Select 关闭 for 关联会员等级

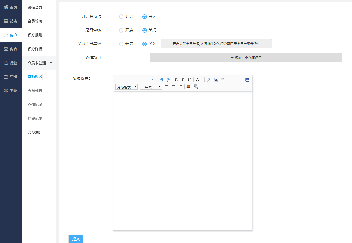tap(145, 44)
